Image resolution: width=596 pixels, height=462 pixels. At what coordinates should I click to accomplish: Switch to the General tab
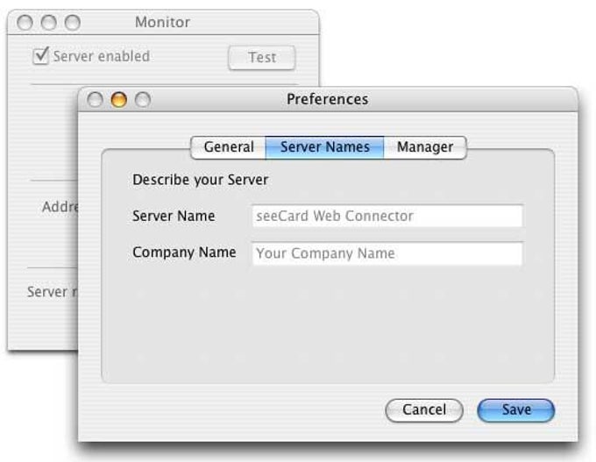229,147
